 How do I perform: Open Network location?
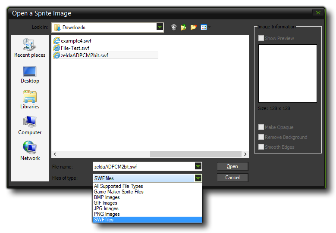pos(30,151)
